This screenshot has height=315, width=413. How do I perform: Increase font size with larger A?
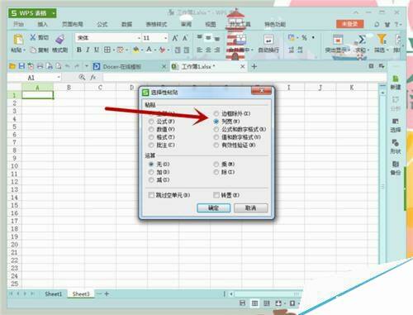(175, 38)
